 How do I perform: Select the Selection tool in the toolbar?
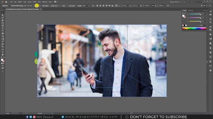pos(3,13)
